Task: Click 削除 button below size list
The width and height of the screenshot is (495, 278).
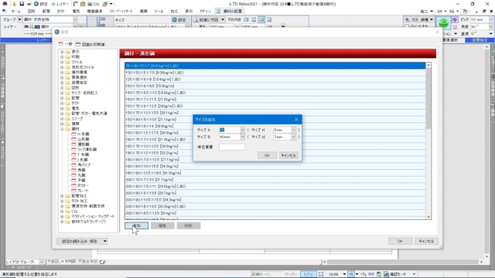Action: (188, 225)
